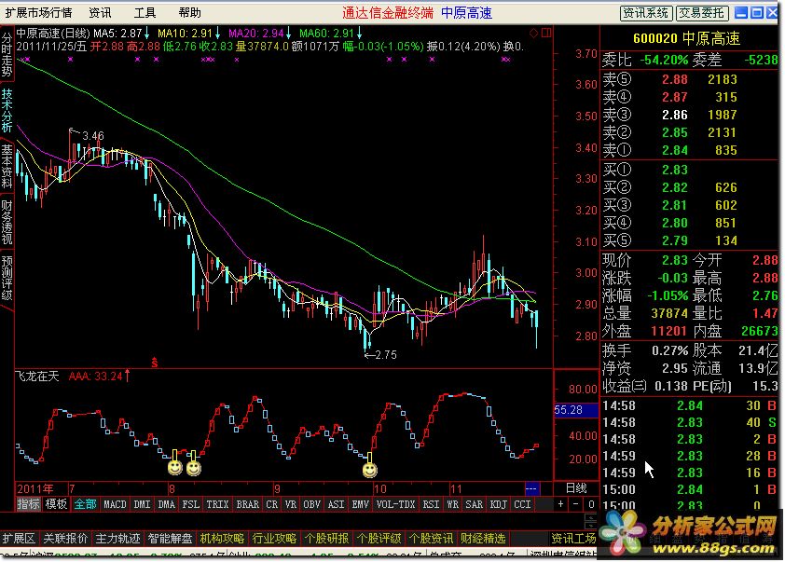This screenshot has height=562, width=785.
Task: Open the 工具 menu
Action: pos(145,12)
